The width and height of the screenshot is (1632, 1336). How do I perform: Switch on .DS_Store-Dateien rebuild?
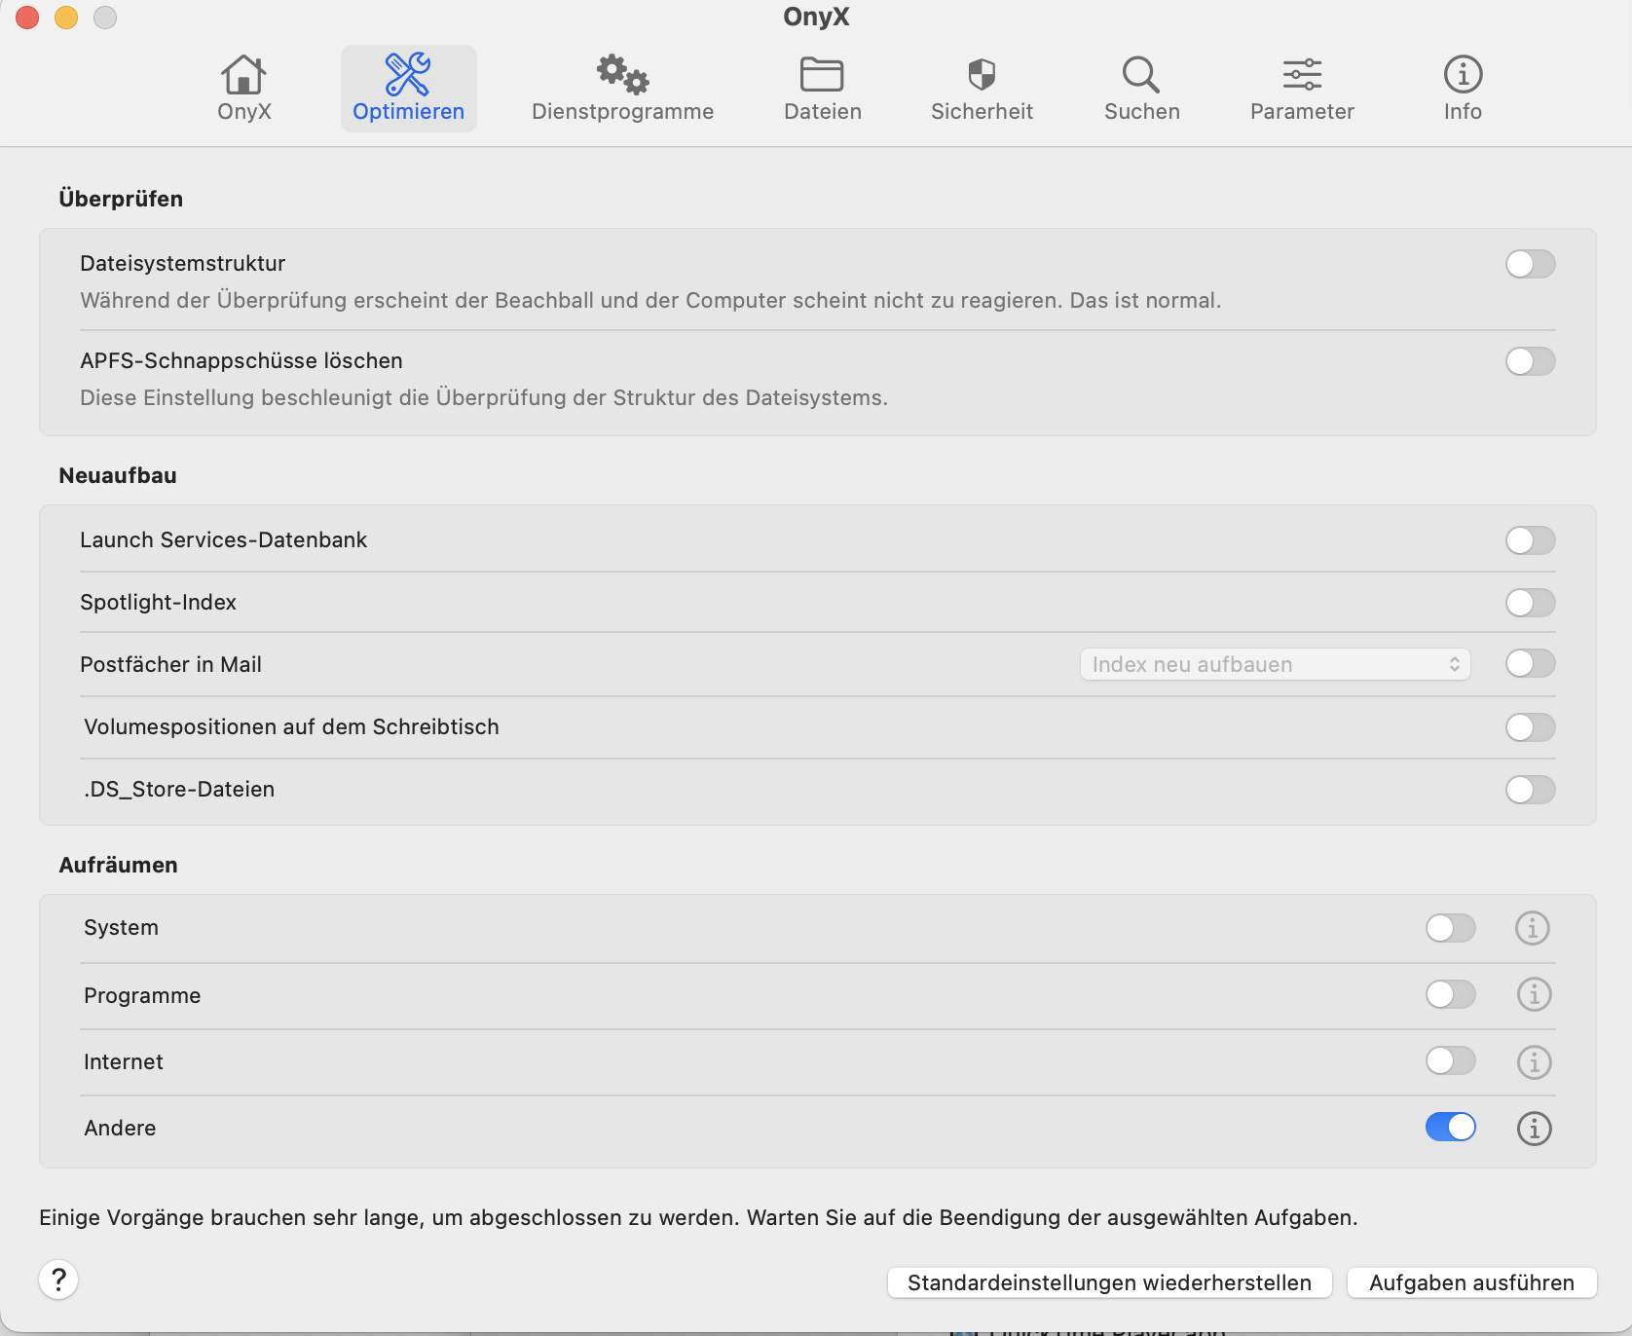tap(1531, 790)
